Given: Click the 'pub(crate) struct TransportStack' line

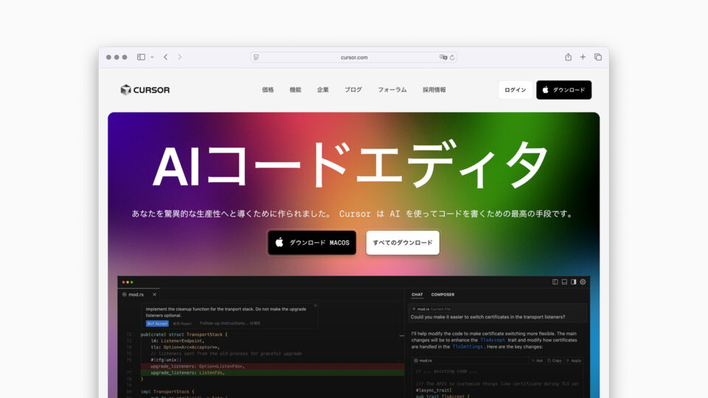Looking at the screenshot, I should pyautogui.click(x=184, y=335).
